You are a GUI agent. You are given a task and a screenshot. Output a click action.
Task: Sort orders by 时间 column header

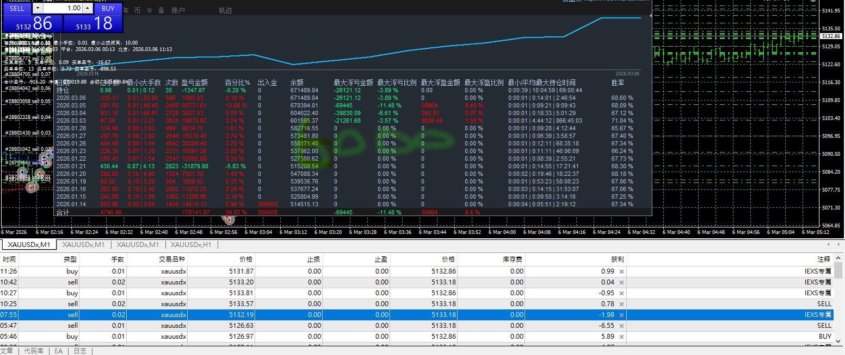9,259
